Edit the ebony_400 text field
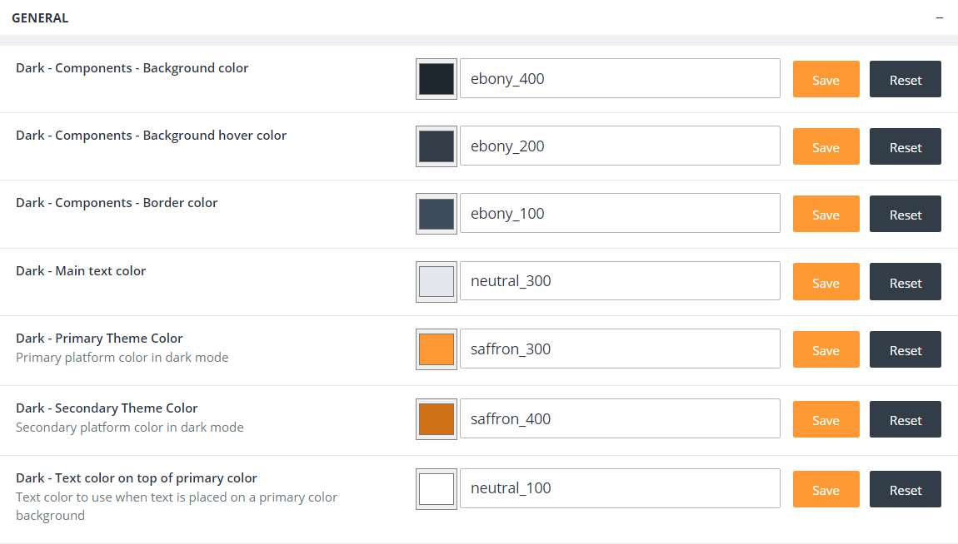958x544 pixels. pyautogui.click(x=620, y=79)
